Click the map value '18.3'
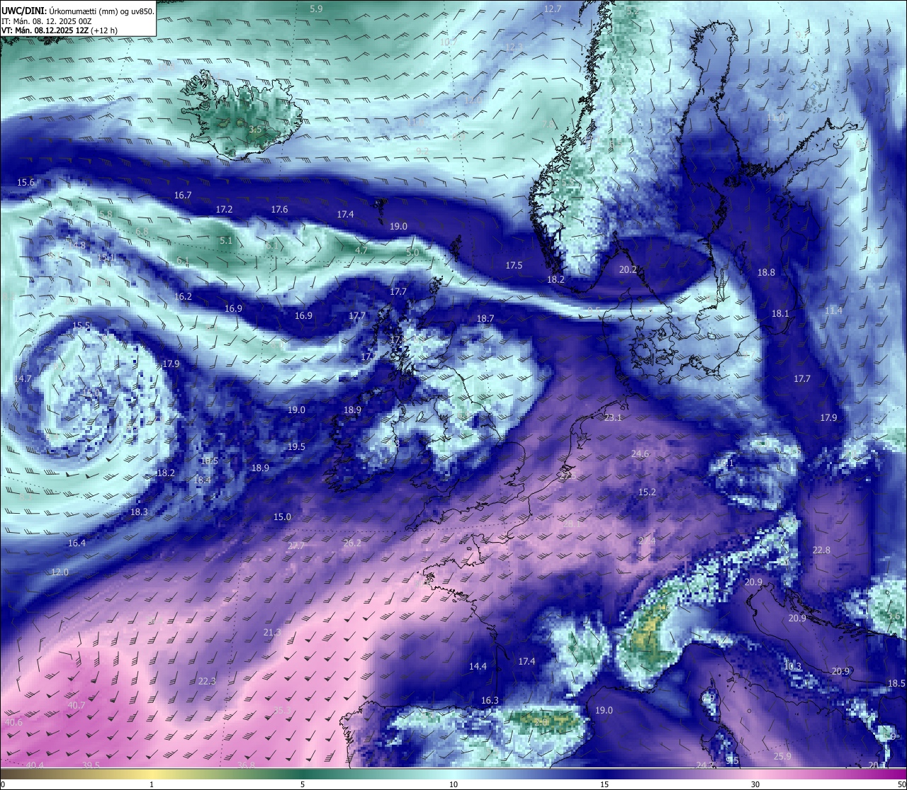Image resolution: width=907 pixels, height=790 pixels. [139, 512]
